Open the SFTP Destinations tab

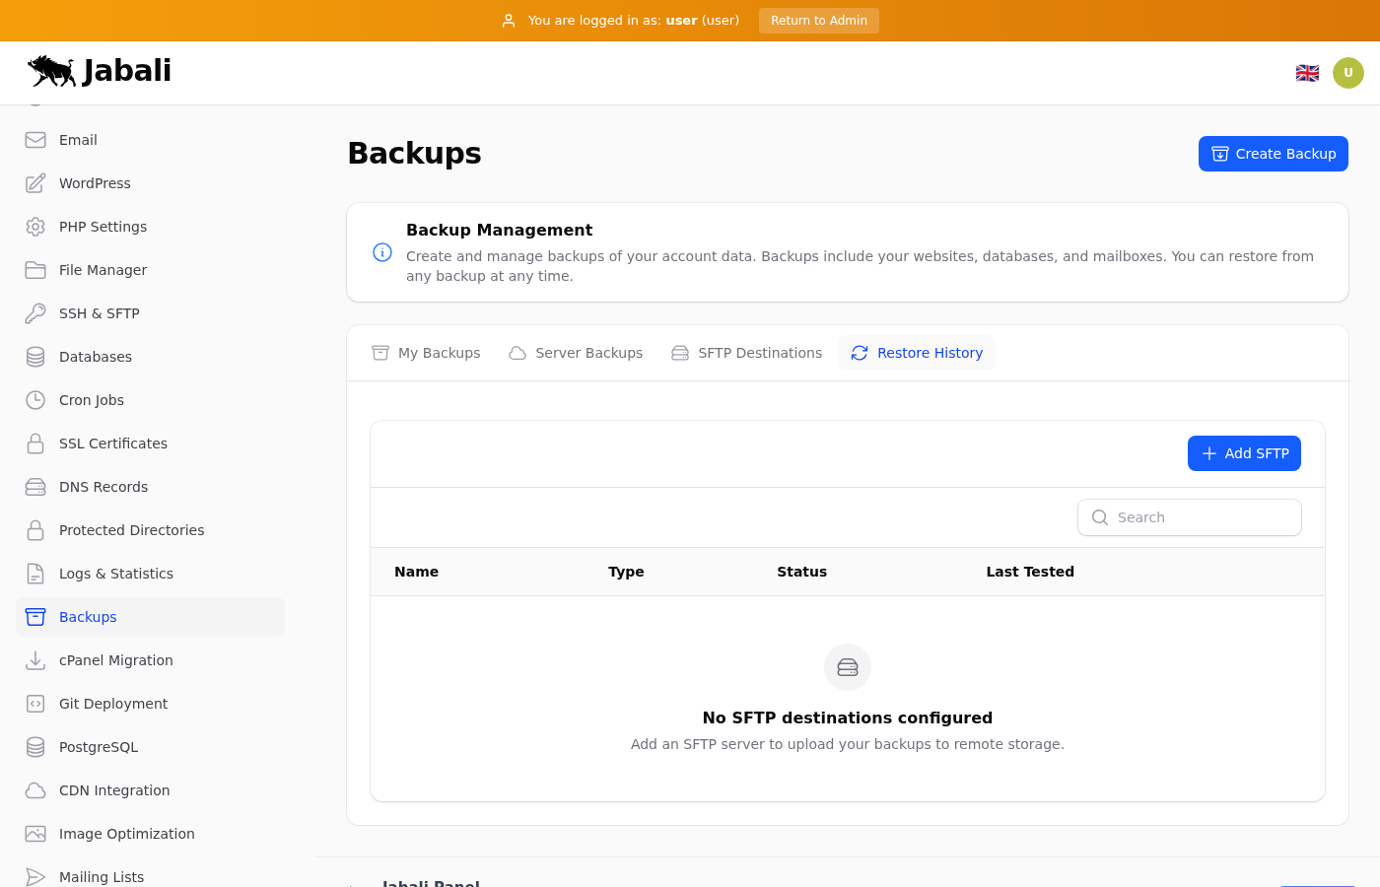tap(746, 353)
